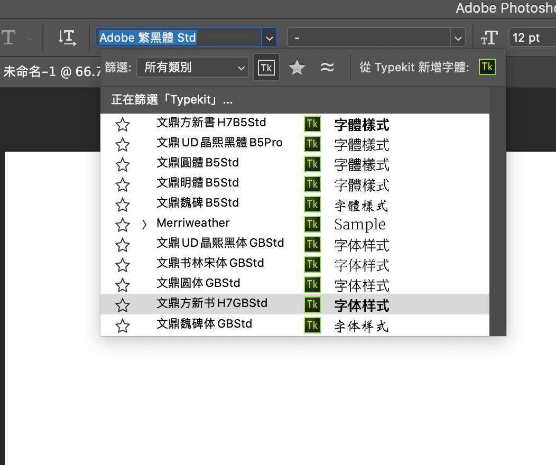556x465 pixels.
Task: Enable Typekit fonts filter button
Action: [x=266, y=67]
